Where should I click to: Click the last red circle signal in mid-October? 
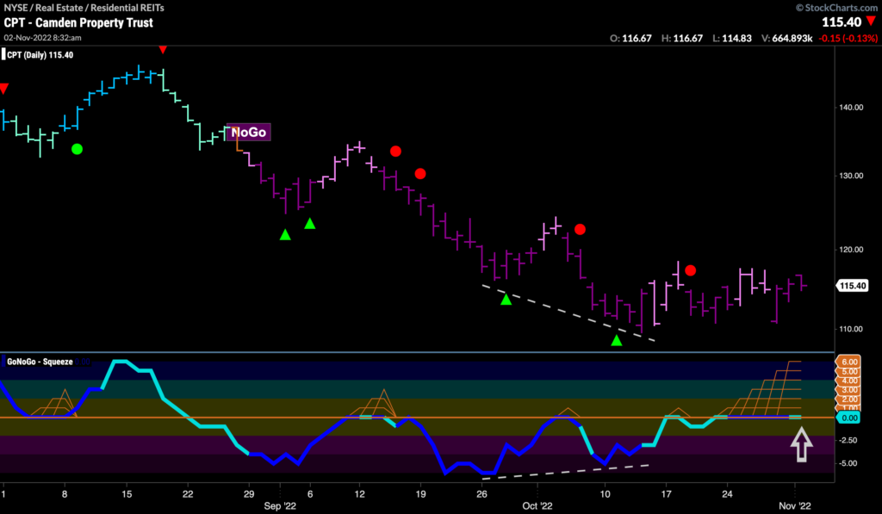(689, 269)
